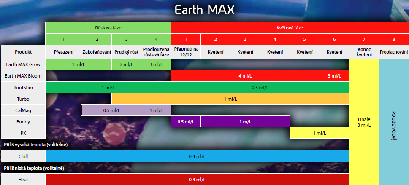Viewport: 409px width, 185px height.
Task: Click Earth MAX Grow '1 ml/L' cell
Action: (79, 64)
